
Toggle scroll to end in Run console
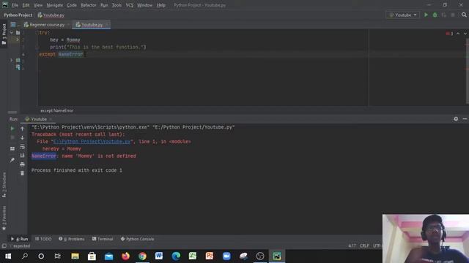point(22,156)
